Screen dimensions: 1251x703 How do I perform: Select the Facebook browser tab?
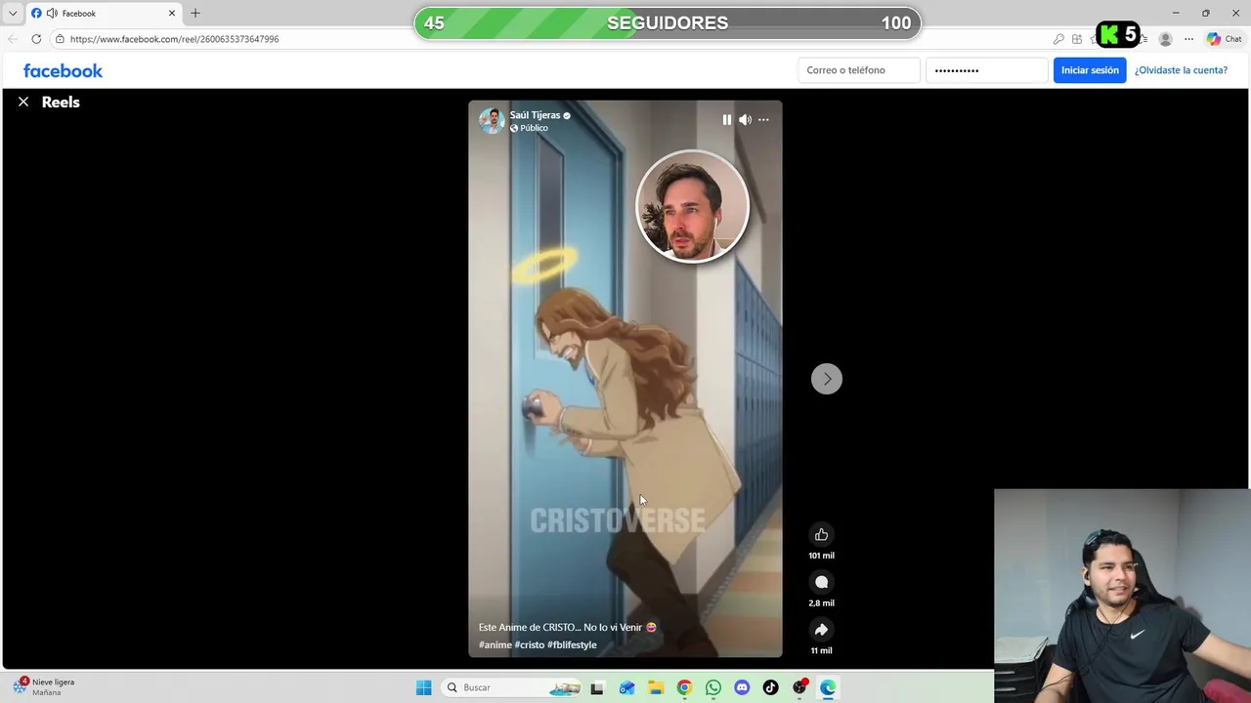click(104, 14)
